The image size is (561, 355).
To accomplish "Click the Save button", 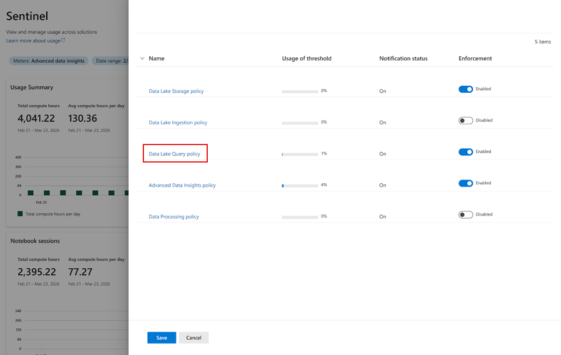I will [162, 338].
